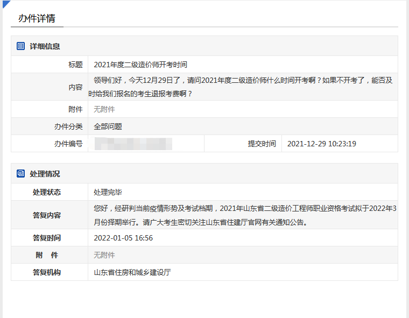
Task: Click the blue corner triangle marker
Action: point(6,4)
